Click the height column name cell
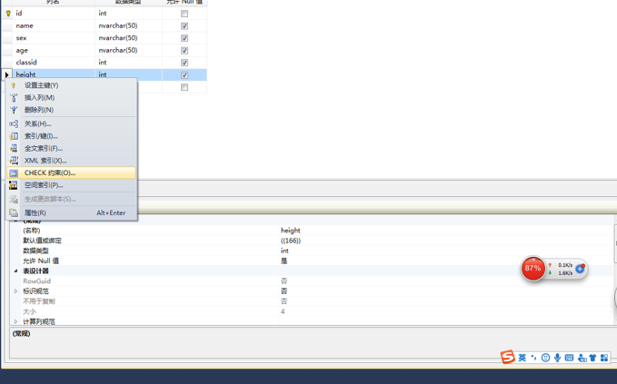This screenshot has width=617, height=384. [54, 74]
